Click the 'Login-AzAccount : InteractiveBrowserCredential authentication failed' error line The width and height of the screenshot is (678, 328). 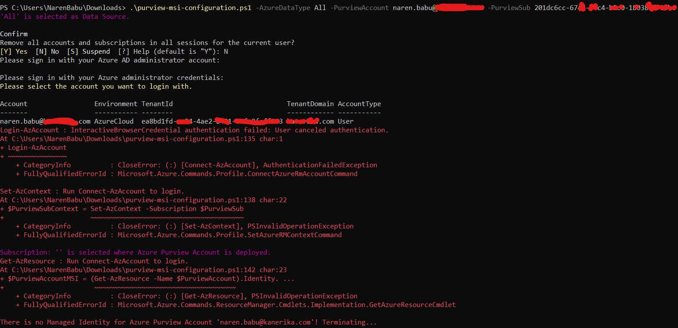pyautogui.click(x=194, y=130)
